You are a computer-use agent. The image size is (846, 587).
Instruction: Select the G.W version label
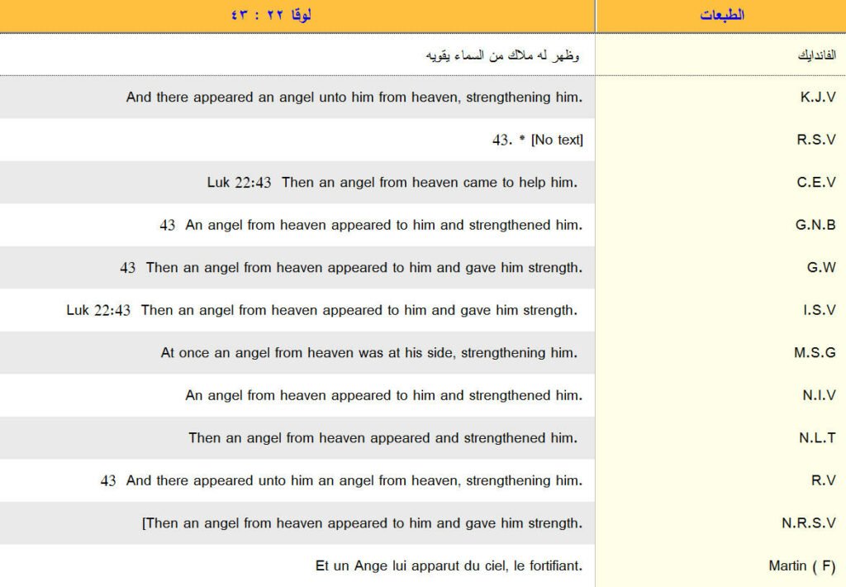point(821,267)
